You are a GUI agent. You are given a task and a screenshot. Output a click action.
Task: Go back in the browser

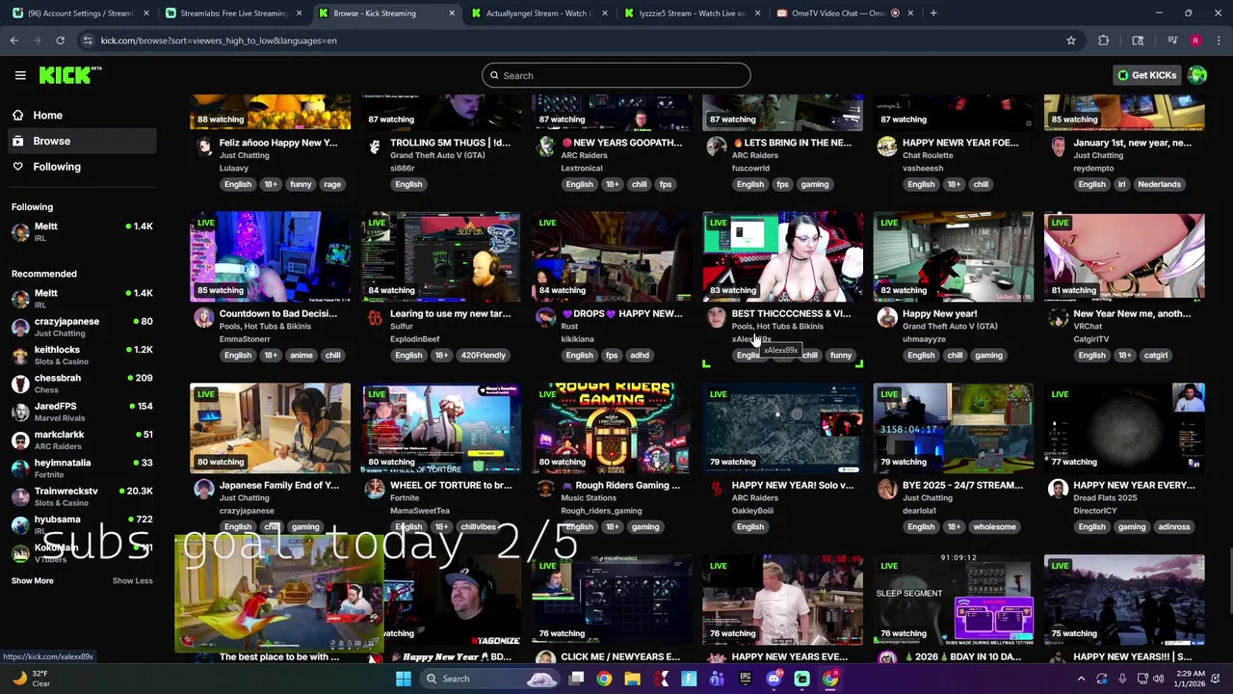point(13,40)
